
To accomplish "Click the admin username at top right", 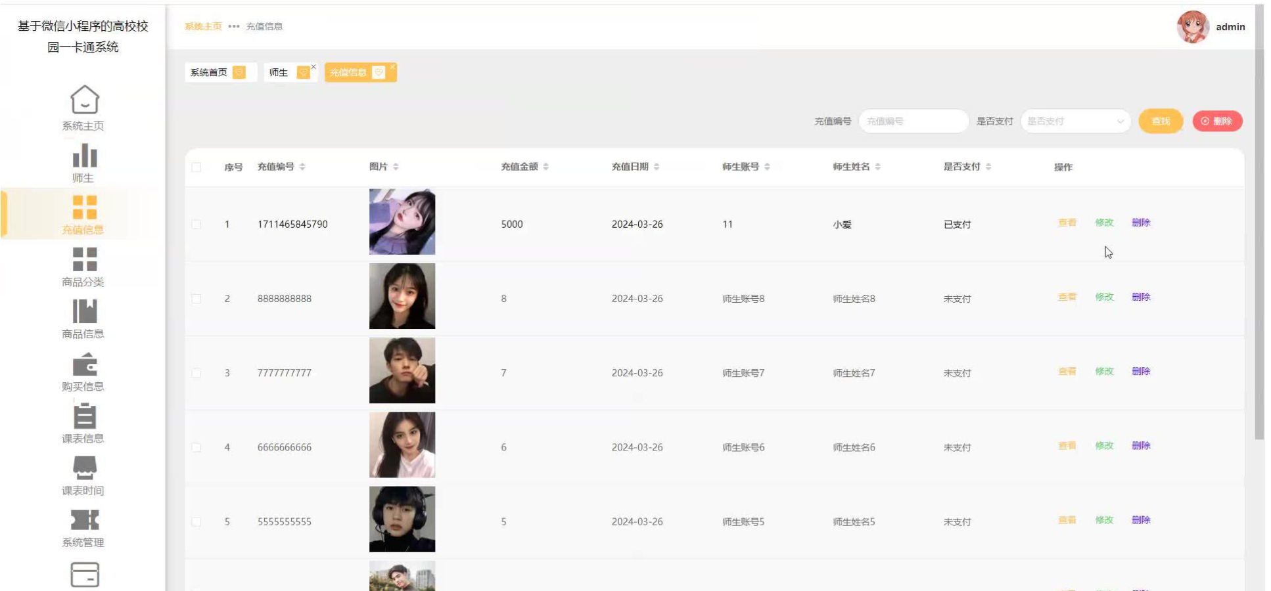I will tap(1230, 27).
